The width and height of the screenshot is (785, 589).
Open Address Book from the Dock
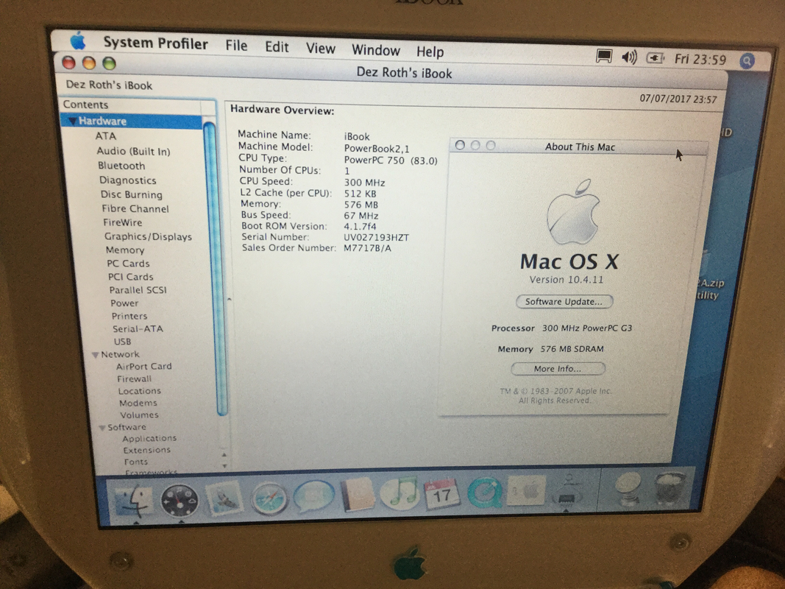(x=358, y=495)
